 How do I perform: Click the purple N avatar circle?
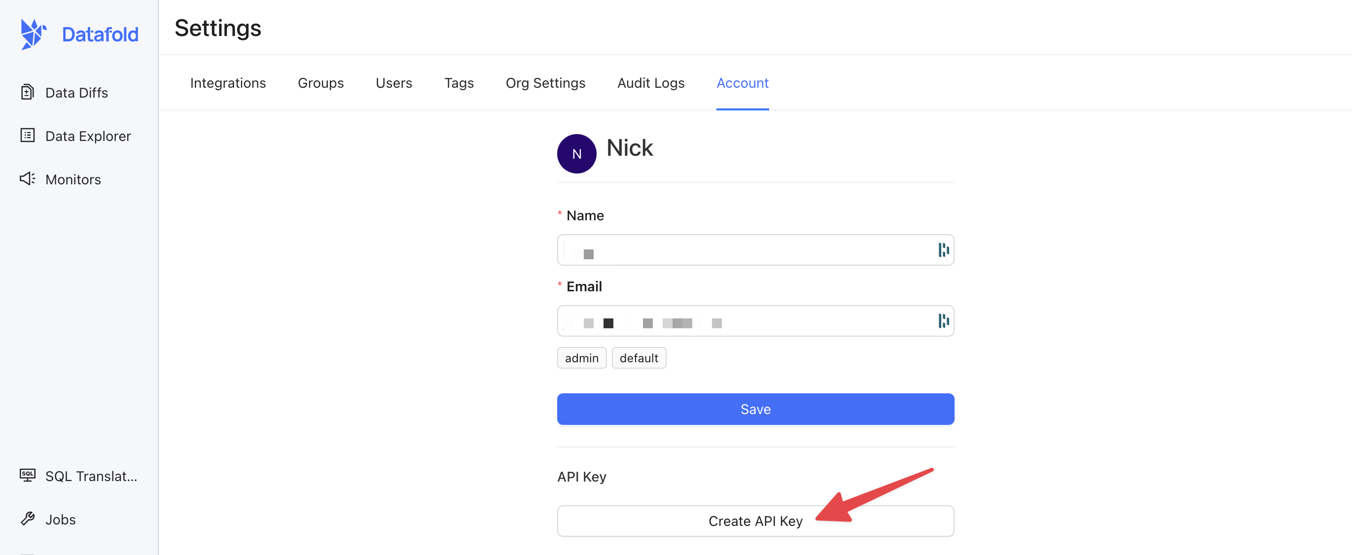tap(576, 154)
